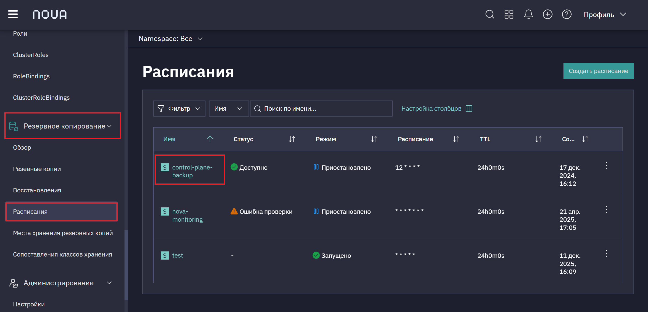The image size is (648, 312).
Task: Open RoleBindings sidebar item
Action: point(31,76)
